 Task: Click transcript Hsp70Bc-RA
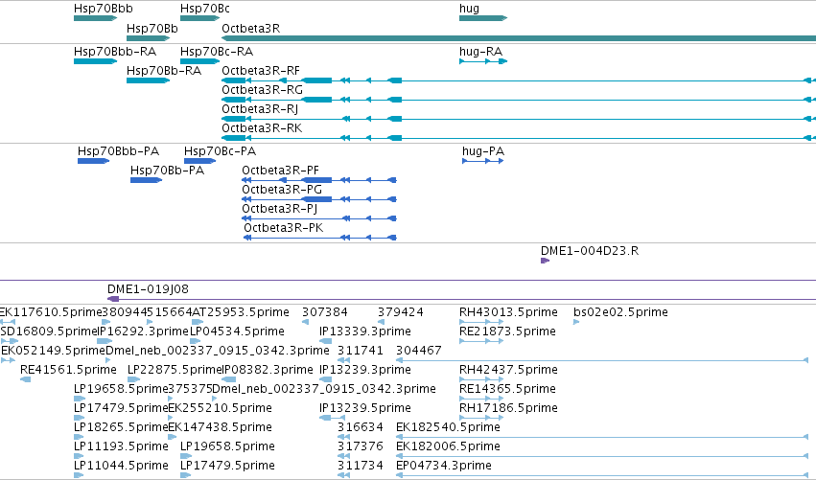(217, 52)
